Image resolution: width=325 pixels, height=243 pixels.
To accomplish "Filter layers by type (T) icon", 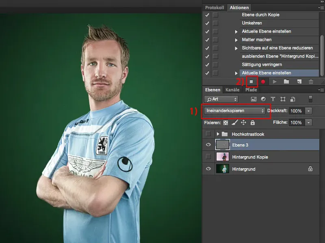I will pyautogui.click(x=273, y=99).
